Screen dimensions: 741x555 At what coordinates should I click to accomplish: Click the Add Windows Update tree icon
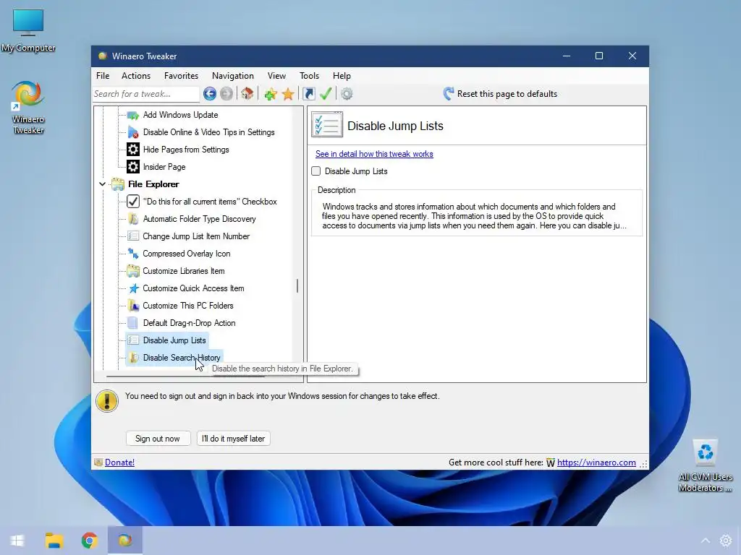[133, 115]
